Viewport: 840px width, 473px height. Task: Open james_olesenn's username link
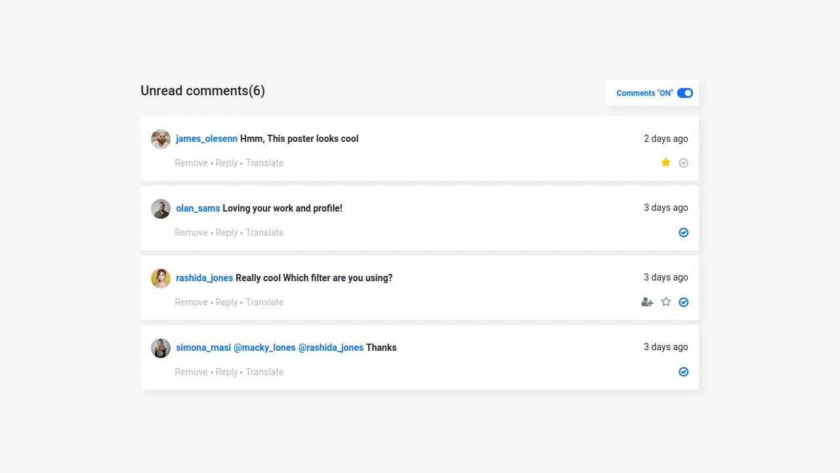(x=206, y=139)
